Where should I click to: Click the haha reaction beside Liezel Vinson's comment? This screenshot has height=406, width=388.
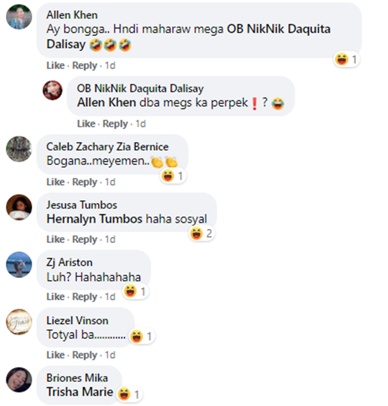click(142, 337)
